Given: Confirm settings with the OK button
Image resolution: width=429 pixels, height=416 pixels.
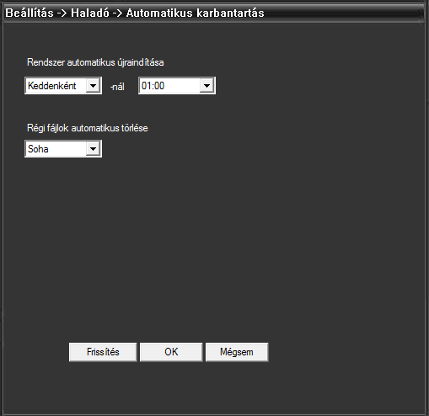Looking at the screenshot, I should tap(171, 352).
